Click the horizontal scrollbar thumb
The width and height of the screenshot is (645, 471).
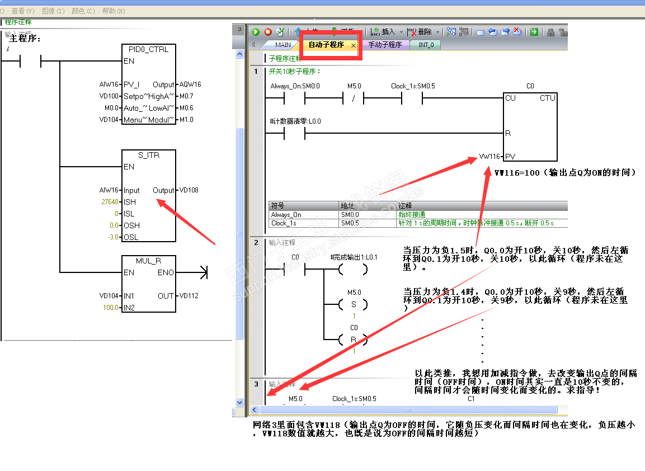(x=408, y=409)
